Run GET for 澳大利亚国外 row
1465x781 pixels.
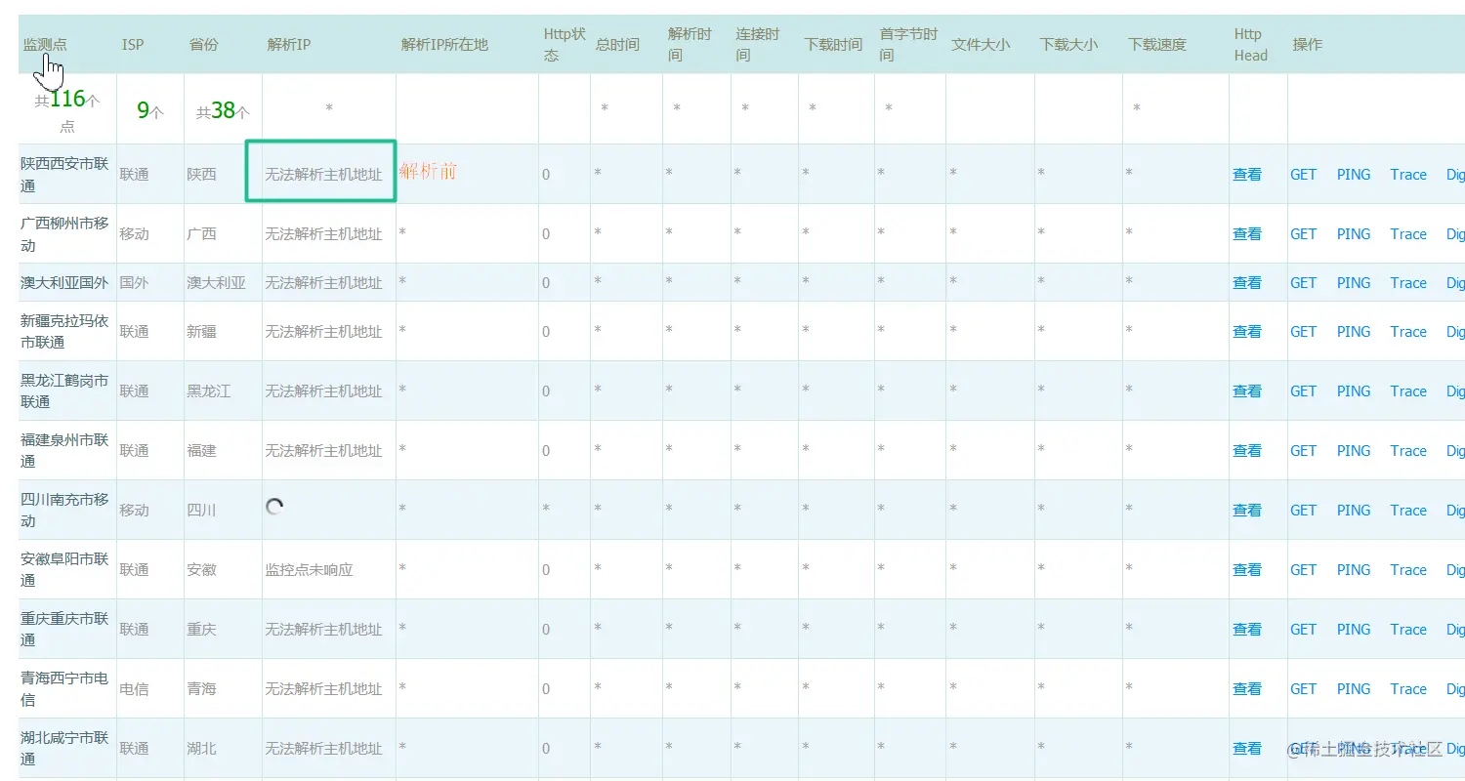coord(1303,283)
